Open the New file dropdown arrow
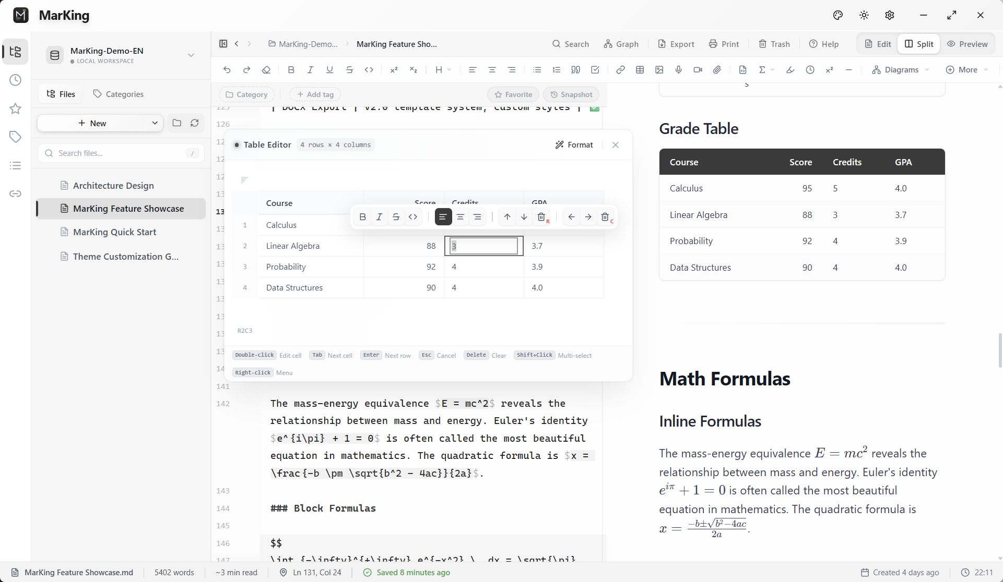The width and height of the screenshot is (1003, 582). click(155, 123)
